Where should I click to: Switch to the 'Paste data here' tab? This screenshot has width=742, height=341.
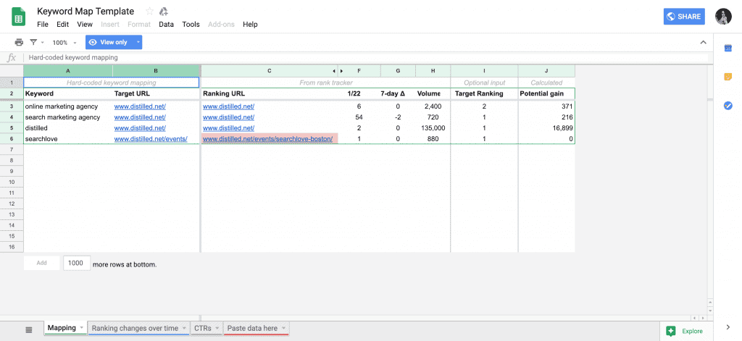(252, 328)
